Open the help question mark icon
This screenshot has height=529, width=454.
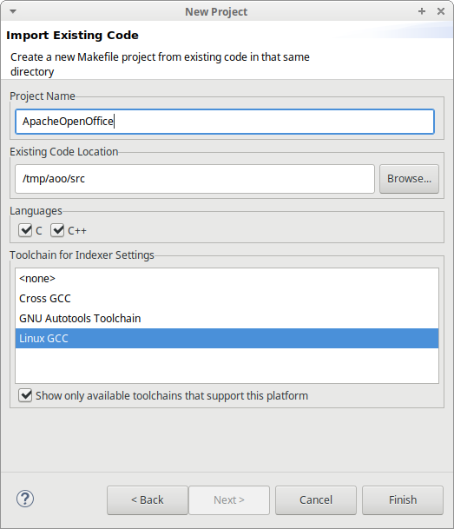(x=25, y=499)
